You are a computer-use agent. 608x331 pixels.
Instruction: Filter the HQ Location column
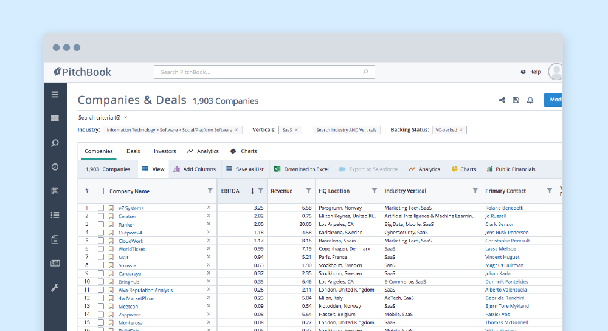(375, 191)
